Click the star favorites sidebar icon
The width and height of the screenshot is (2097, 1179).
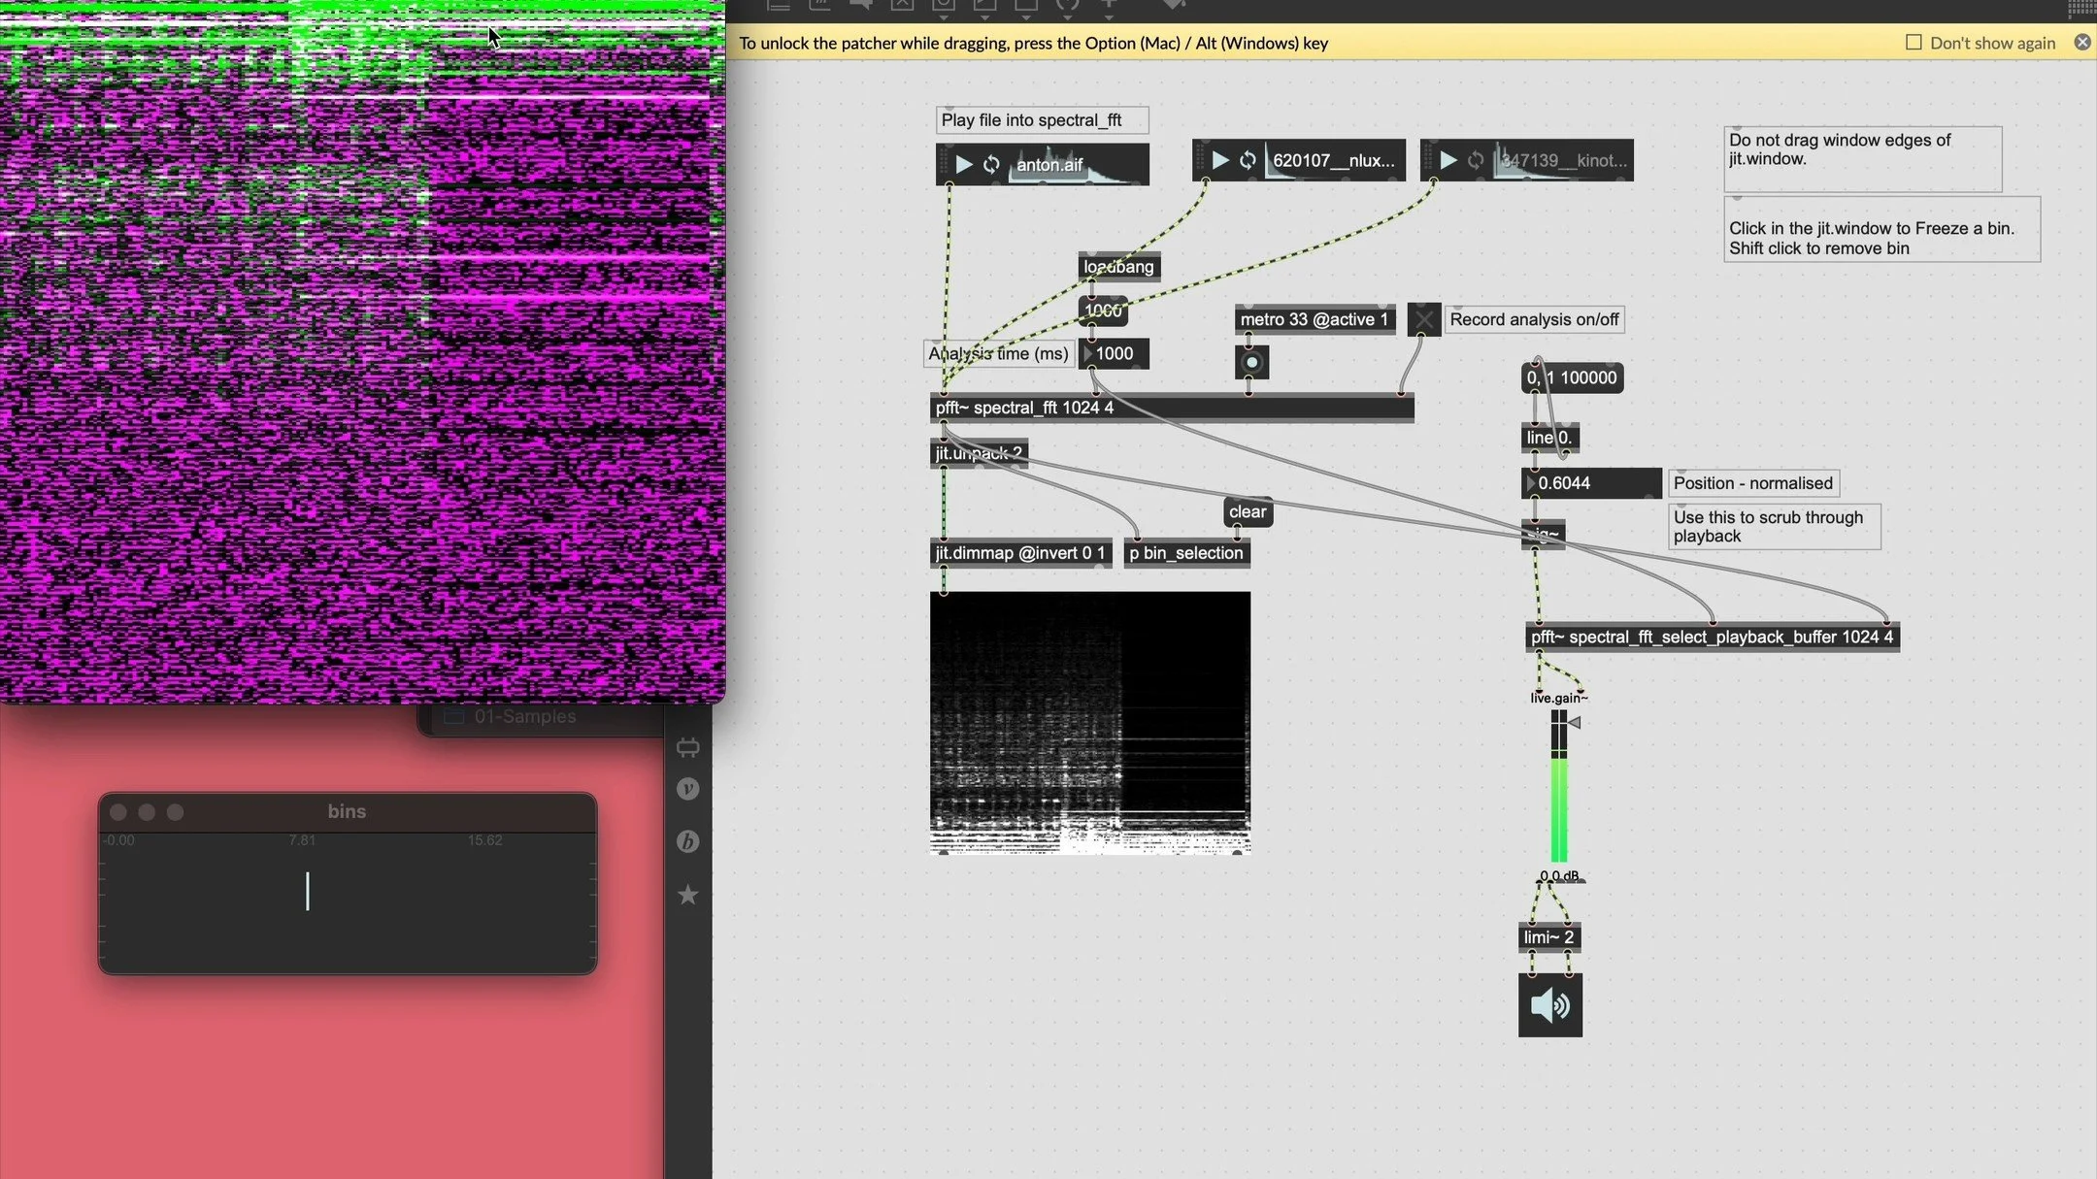coord(687,895)
